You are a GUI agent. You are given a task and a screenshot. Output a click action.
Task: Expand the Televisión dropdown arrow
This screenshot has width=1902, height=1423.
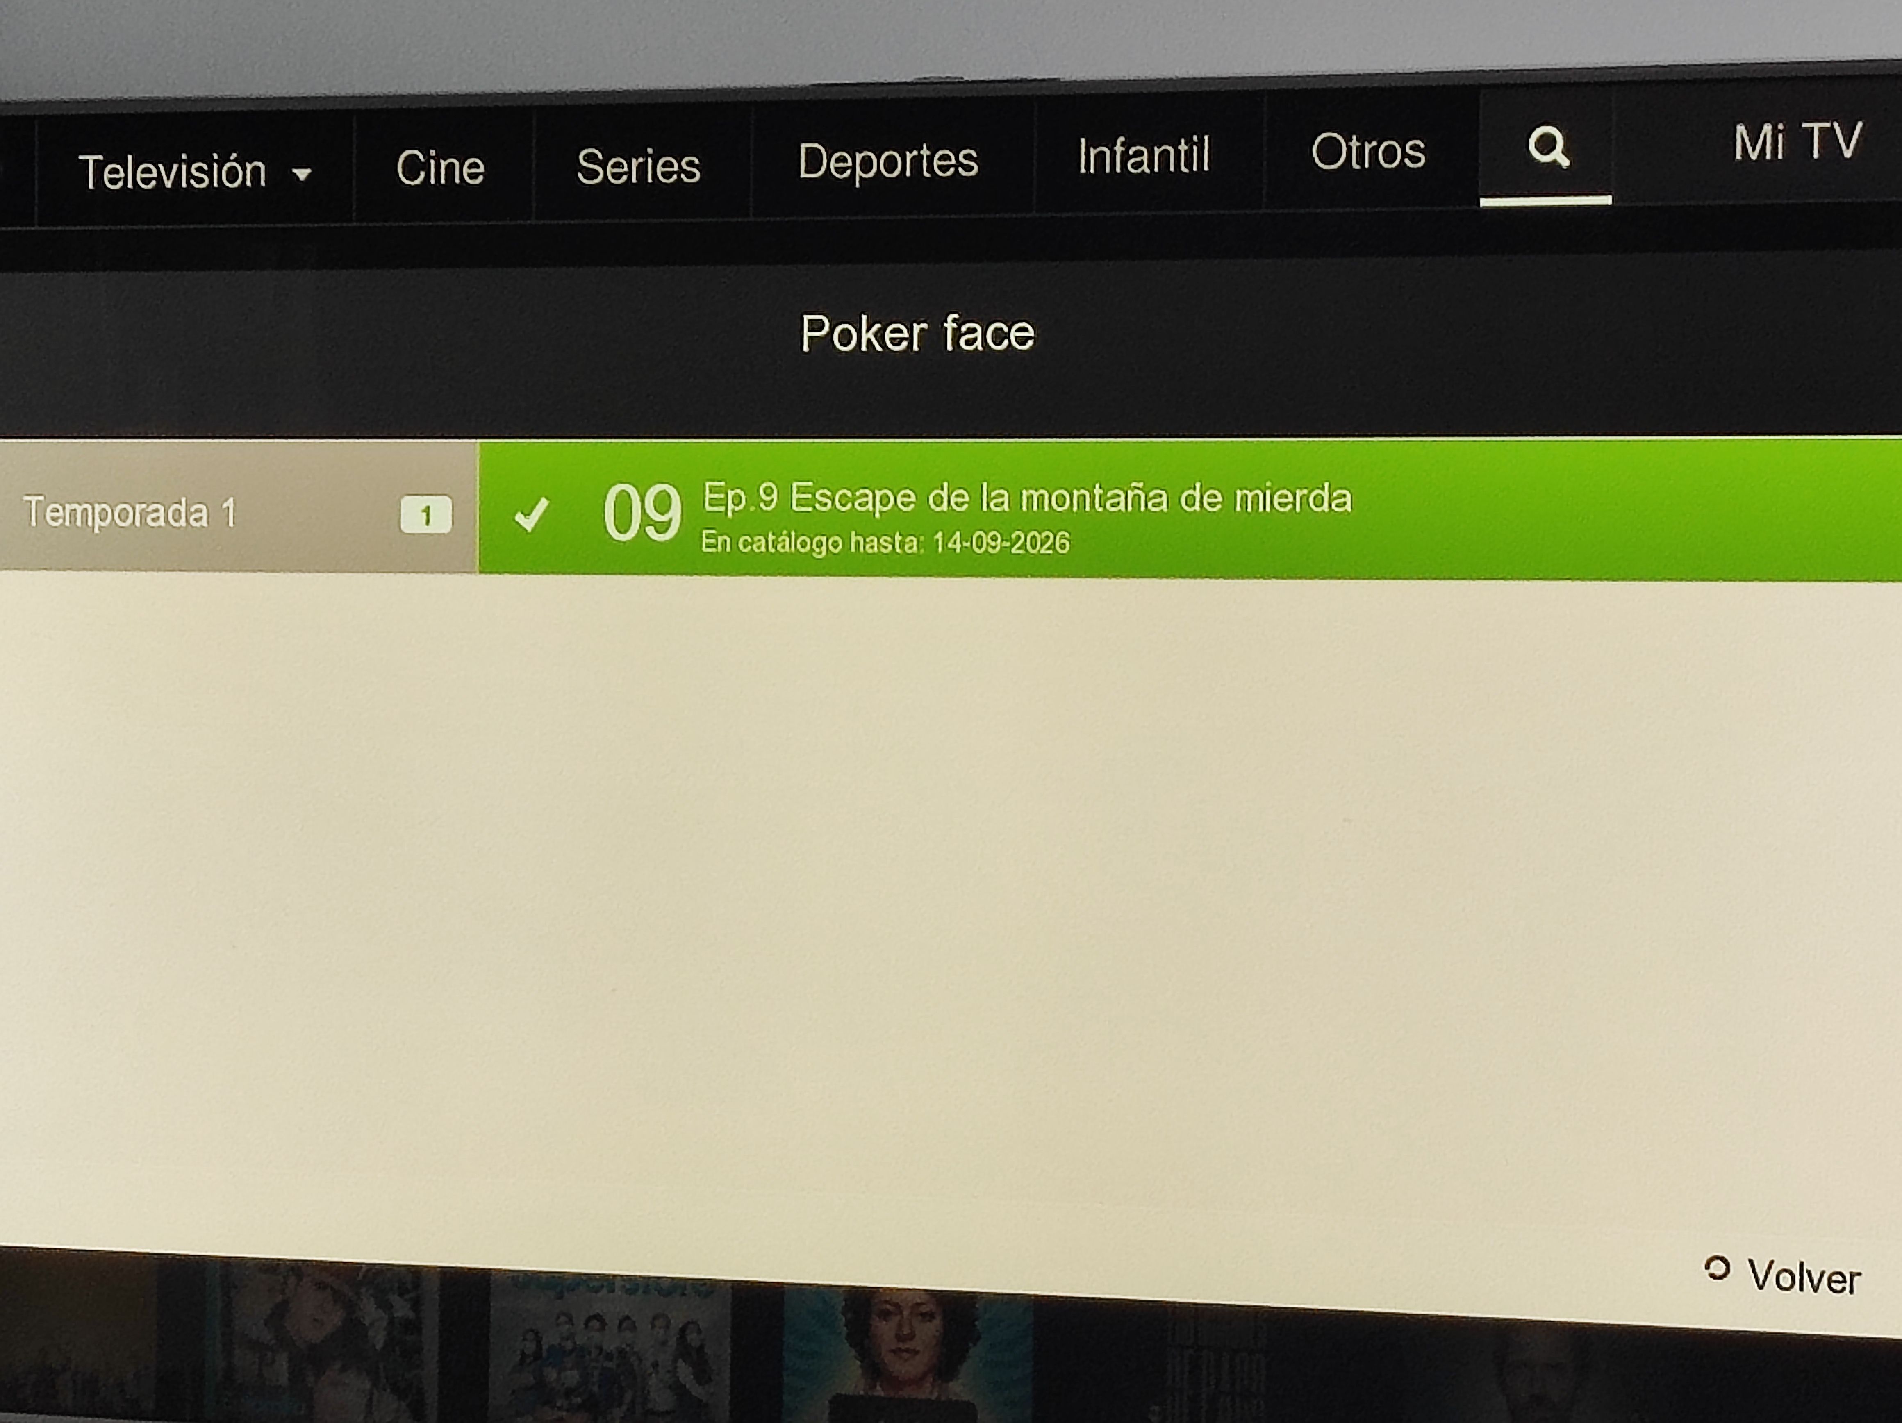301,175
